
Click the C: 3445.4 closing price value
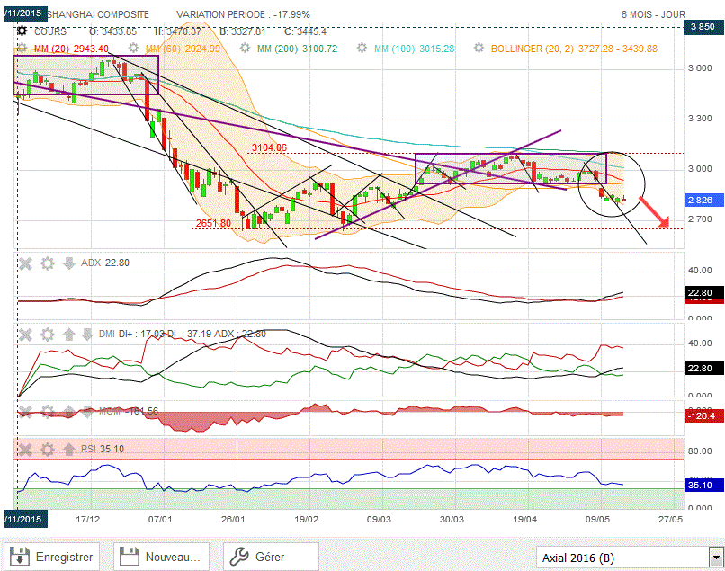point(305,31)
